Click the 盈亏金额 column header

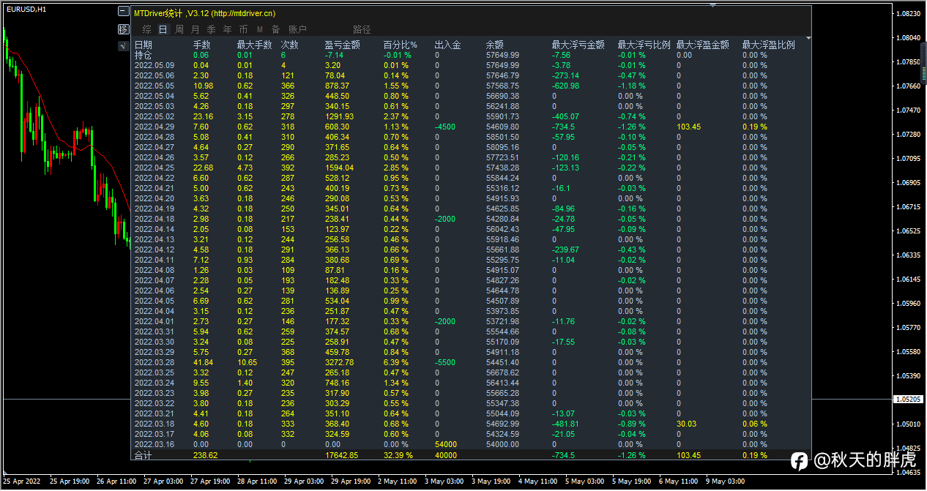coord(342,45)
